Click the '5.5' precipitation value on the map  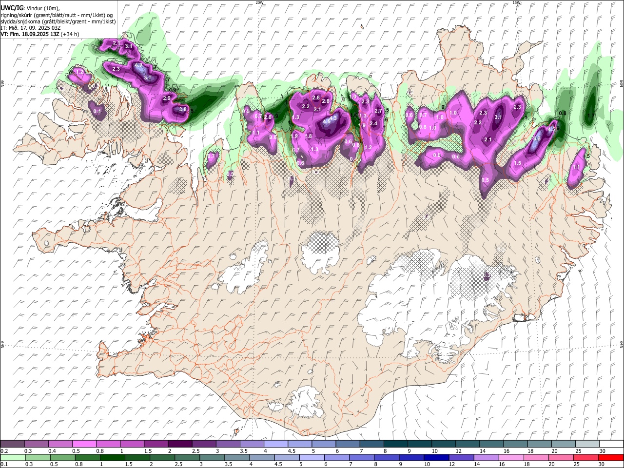coord(537,139)
